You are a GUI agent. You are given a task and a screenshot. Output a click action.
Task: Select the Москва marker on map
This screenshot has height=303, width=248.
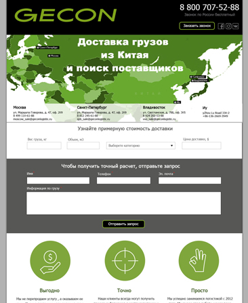click(x=54, y=56)
